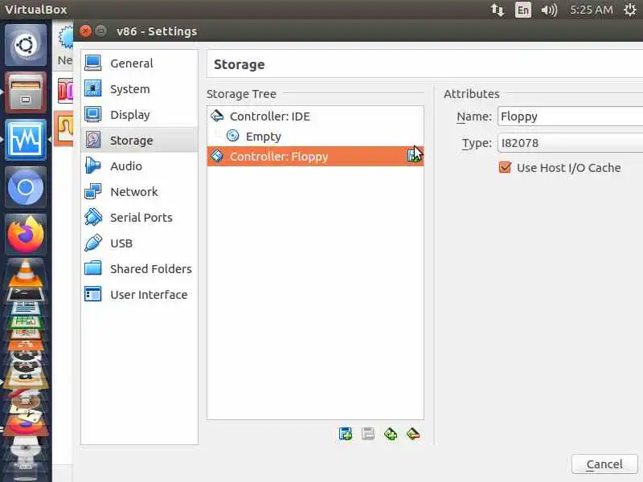643x482 pixels.
Task: Open the clock showing 5:25 AM
Action: [x=592, y=10]
